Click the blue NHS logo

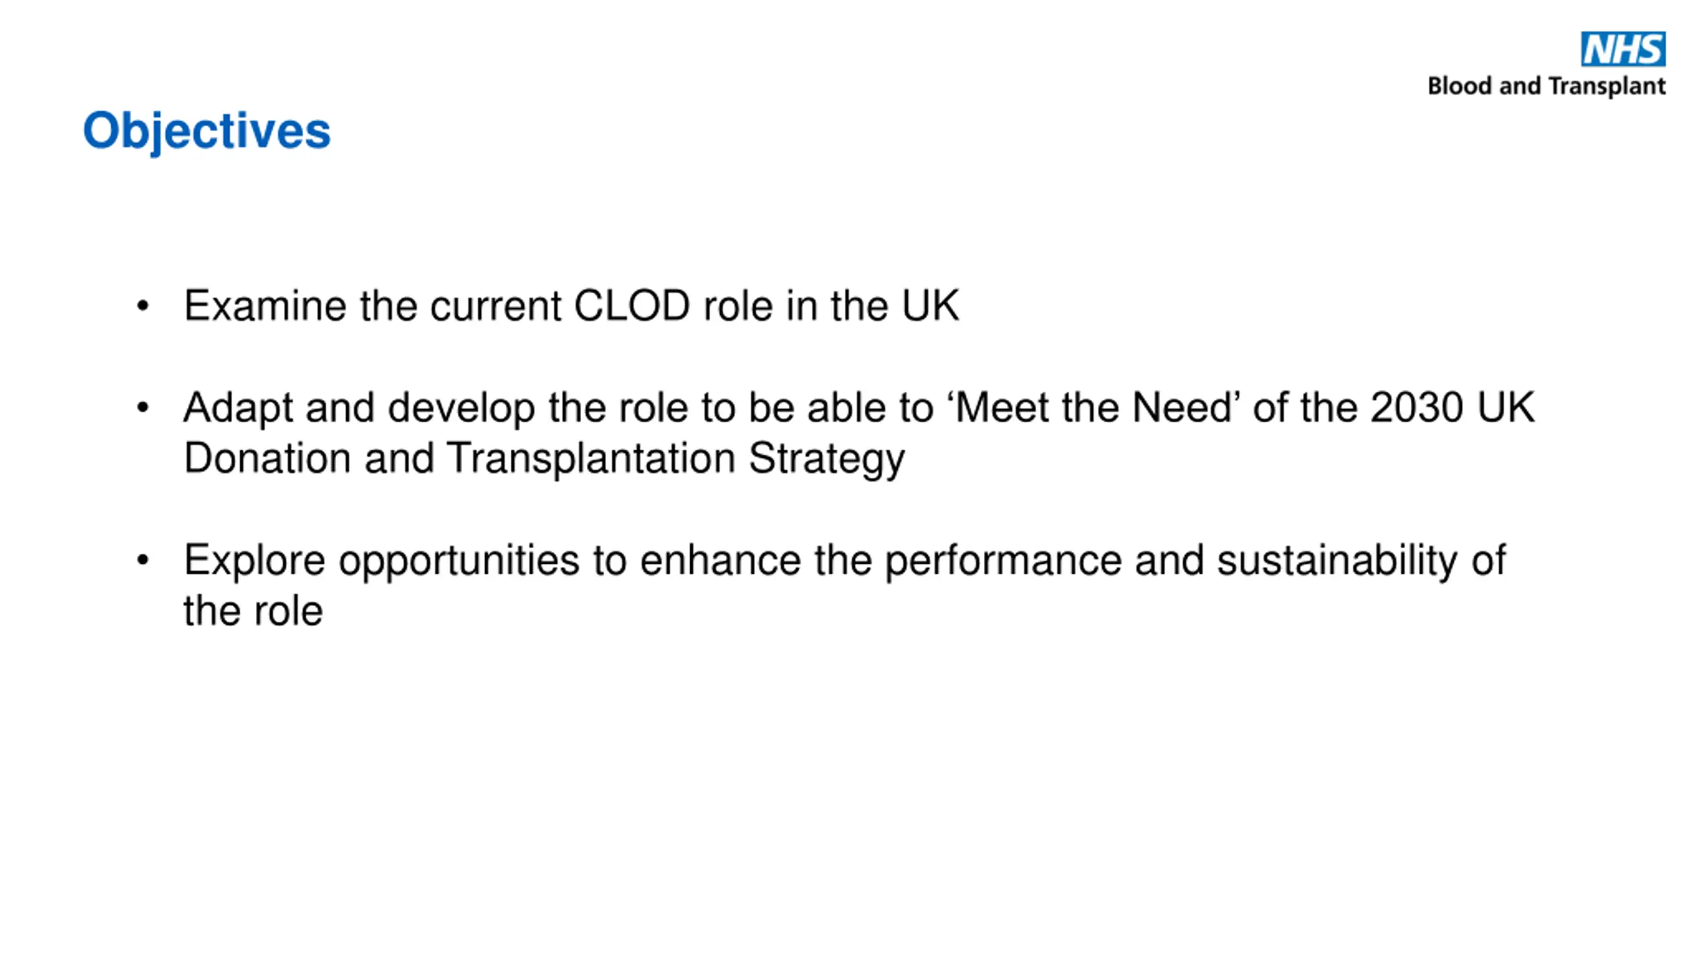coord(1623,49)
